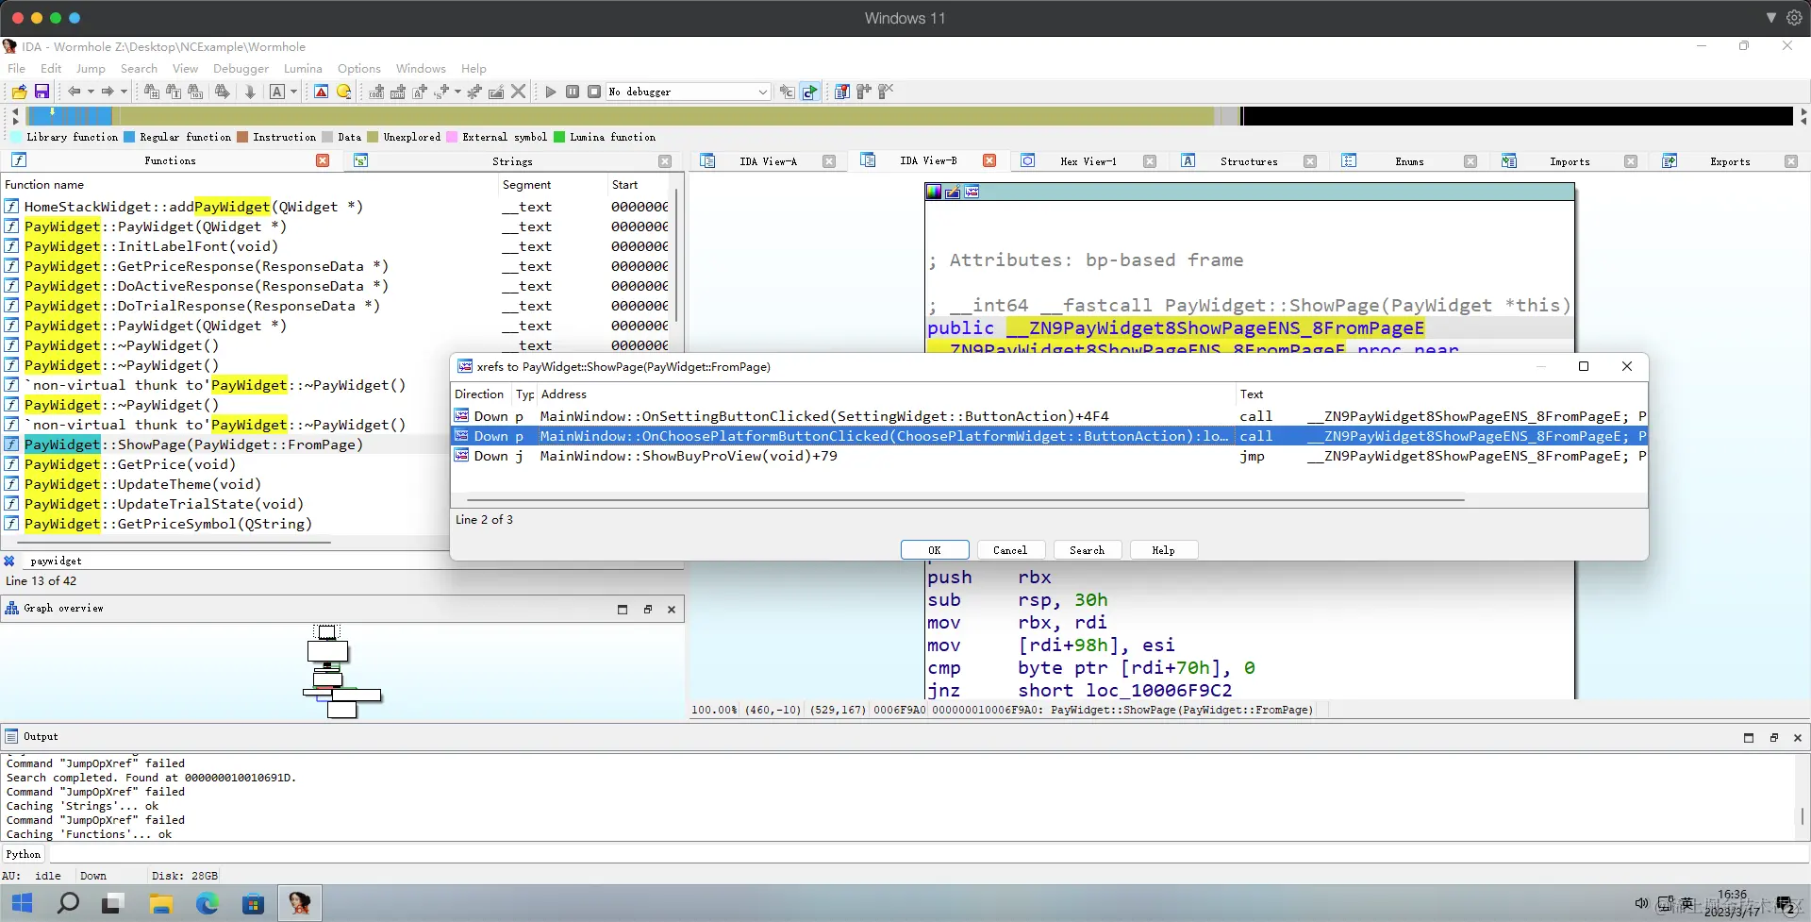The height and width of the screenshot is (922, 1811).
Task: Select the OnSettingButtonClicked xref row
Action: tap(1050, 416)
